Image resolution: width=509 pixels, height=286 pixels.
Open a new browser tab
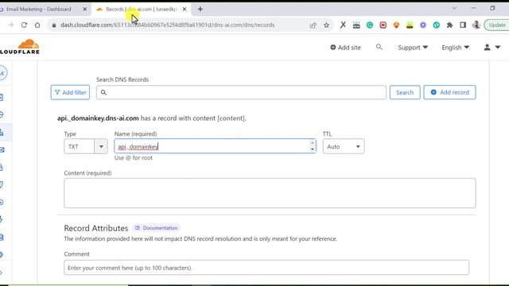[200, 10]
